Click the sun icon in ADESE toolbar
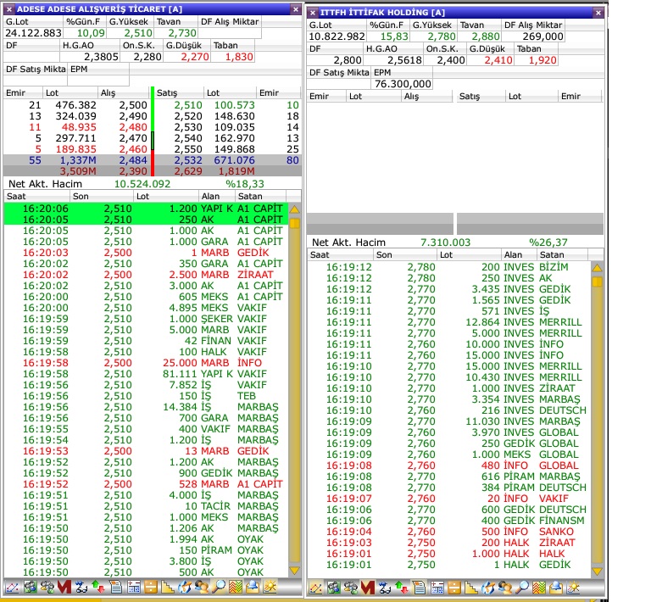Screen dimensions: 651x602 point(270,587)
